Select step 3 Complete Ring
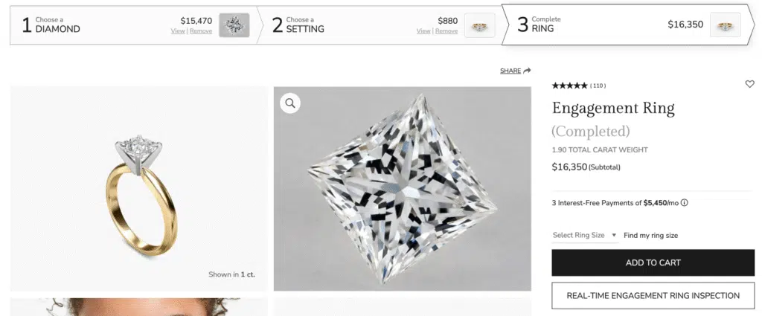The image size is (762, 316). tap(545, 25)
